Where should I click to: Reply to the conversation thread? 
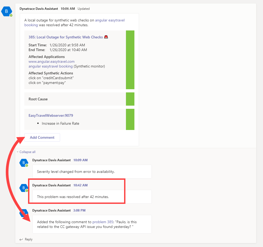click(26, 239)
